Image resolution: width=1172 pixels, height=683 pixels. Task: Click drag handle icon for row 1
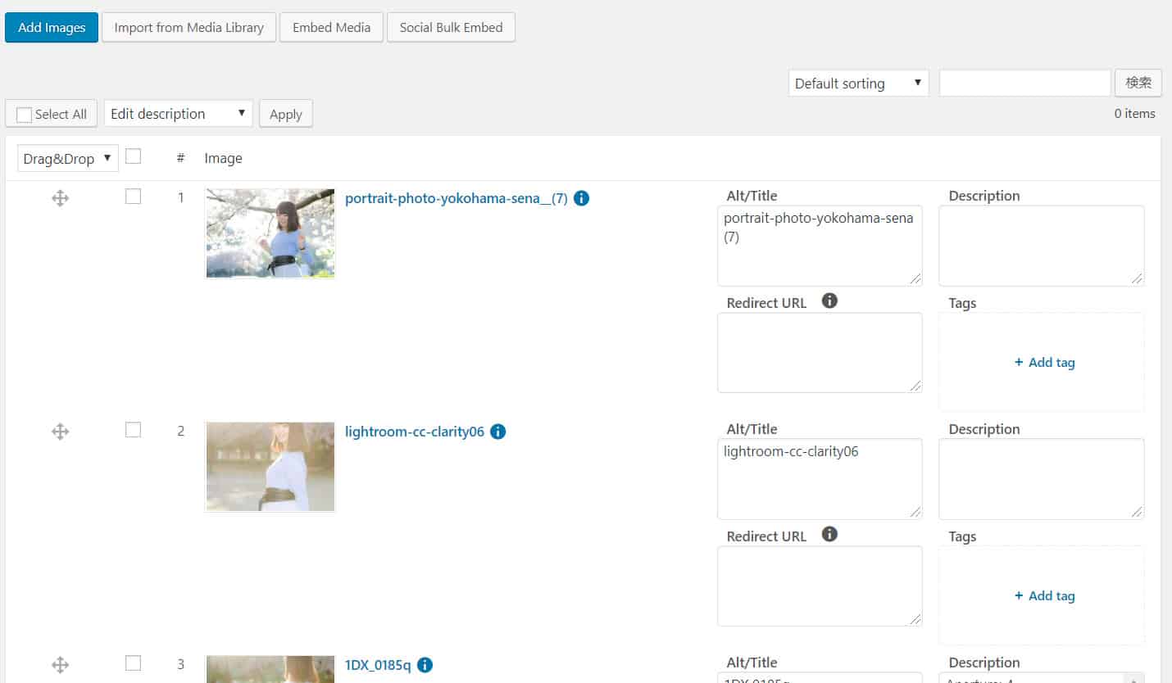coord(60,198)
